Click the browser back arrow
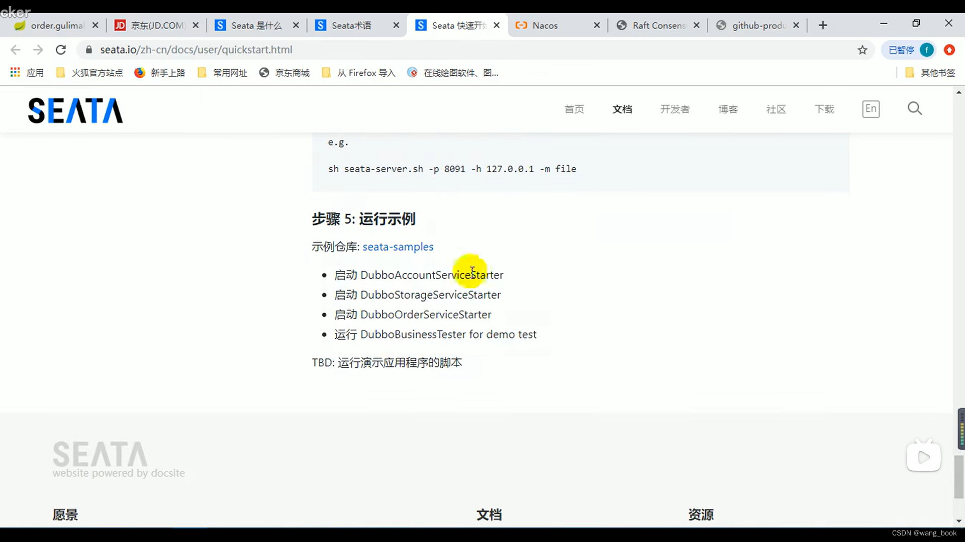This screenshot has width=965, height=542. 16,50
